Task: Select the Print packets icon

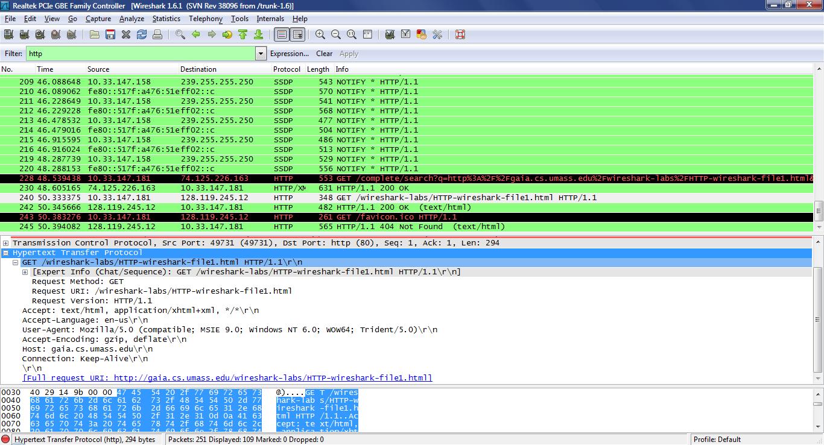Action: coord(157,34)
